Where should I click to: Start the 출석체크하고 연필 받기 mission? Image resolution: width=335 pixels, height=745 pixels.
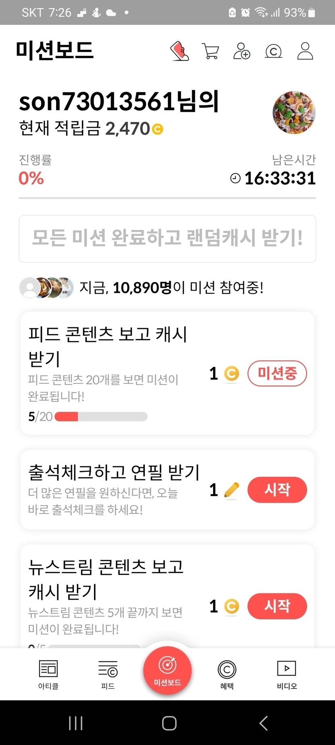tap(277, 490)
